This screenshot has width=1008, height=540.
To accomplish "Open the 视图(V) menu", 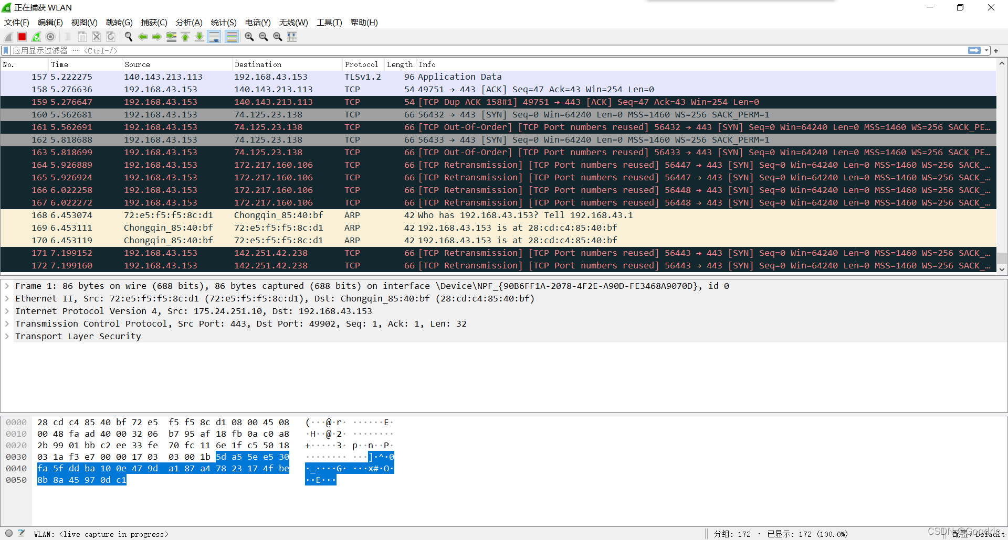I will [85, 23].
